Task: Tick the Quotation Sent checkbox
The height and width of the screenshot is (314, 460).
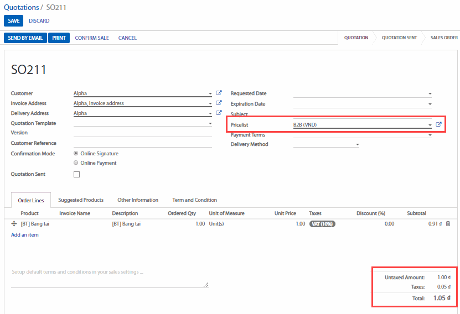Action: [76, 175]
